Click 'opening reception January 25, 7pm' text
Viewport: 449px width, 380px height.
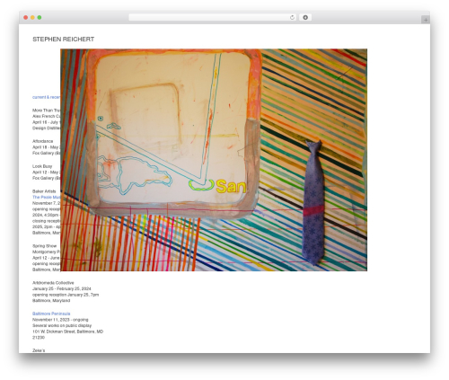click(66, 295)
